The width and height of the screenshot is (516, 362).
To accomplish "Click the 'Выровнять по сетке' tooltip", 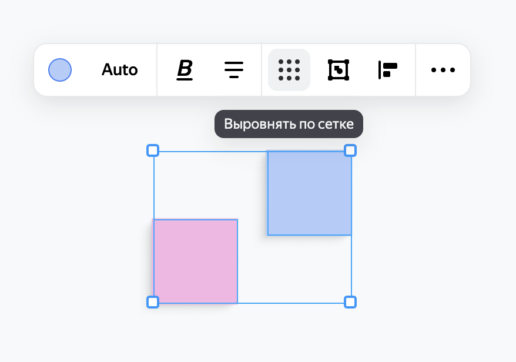I will pyautogui.click(x=289, y=124).
